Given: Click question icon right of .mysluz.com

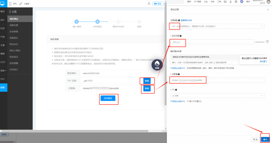Looking at the screenshot, I should 267,42.
